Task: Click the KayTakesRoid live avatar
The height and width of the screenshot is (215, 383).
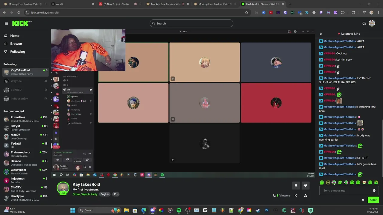Action: pyautogui.click(x=63, y=188)
